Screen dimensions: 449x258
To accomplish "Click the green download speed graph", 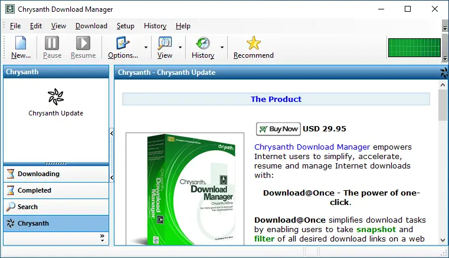I will pyautogui.click(x=414, y=48).
